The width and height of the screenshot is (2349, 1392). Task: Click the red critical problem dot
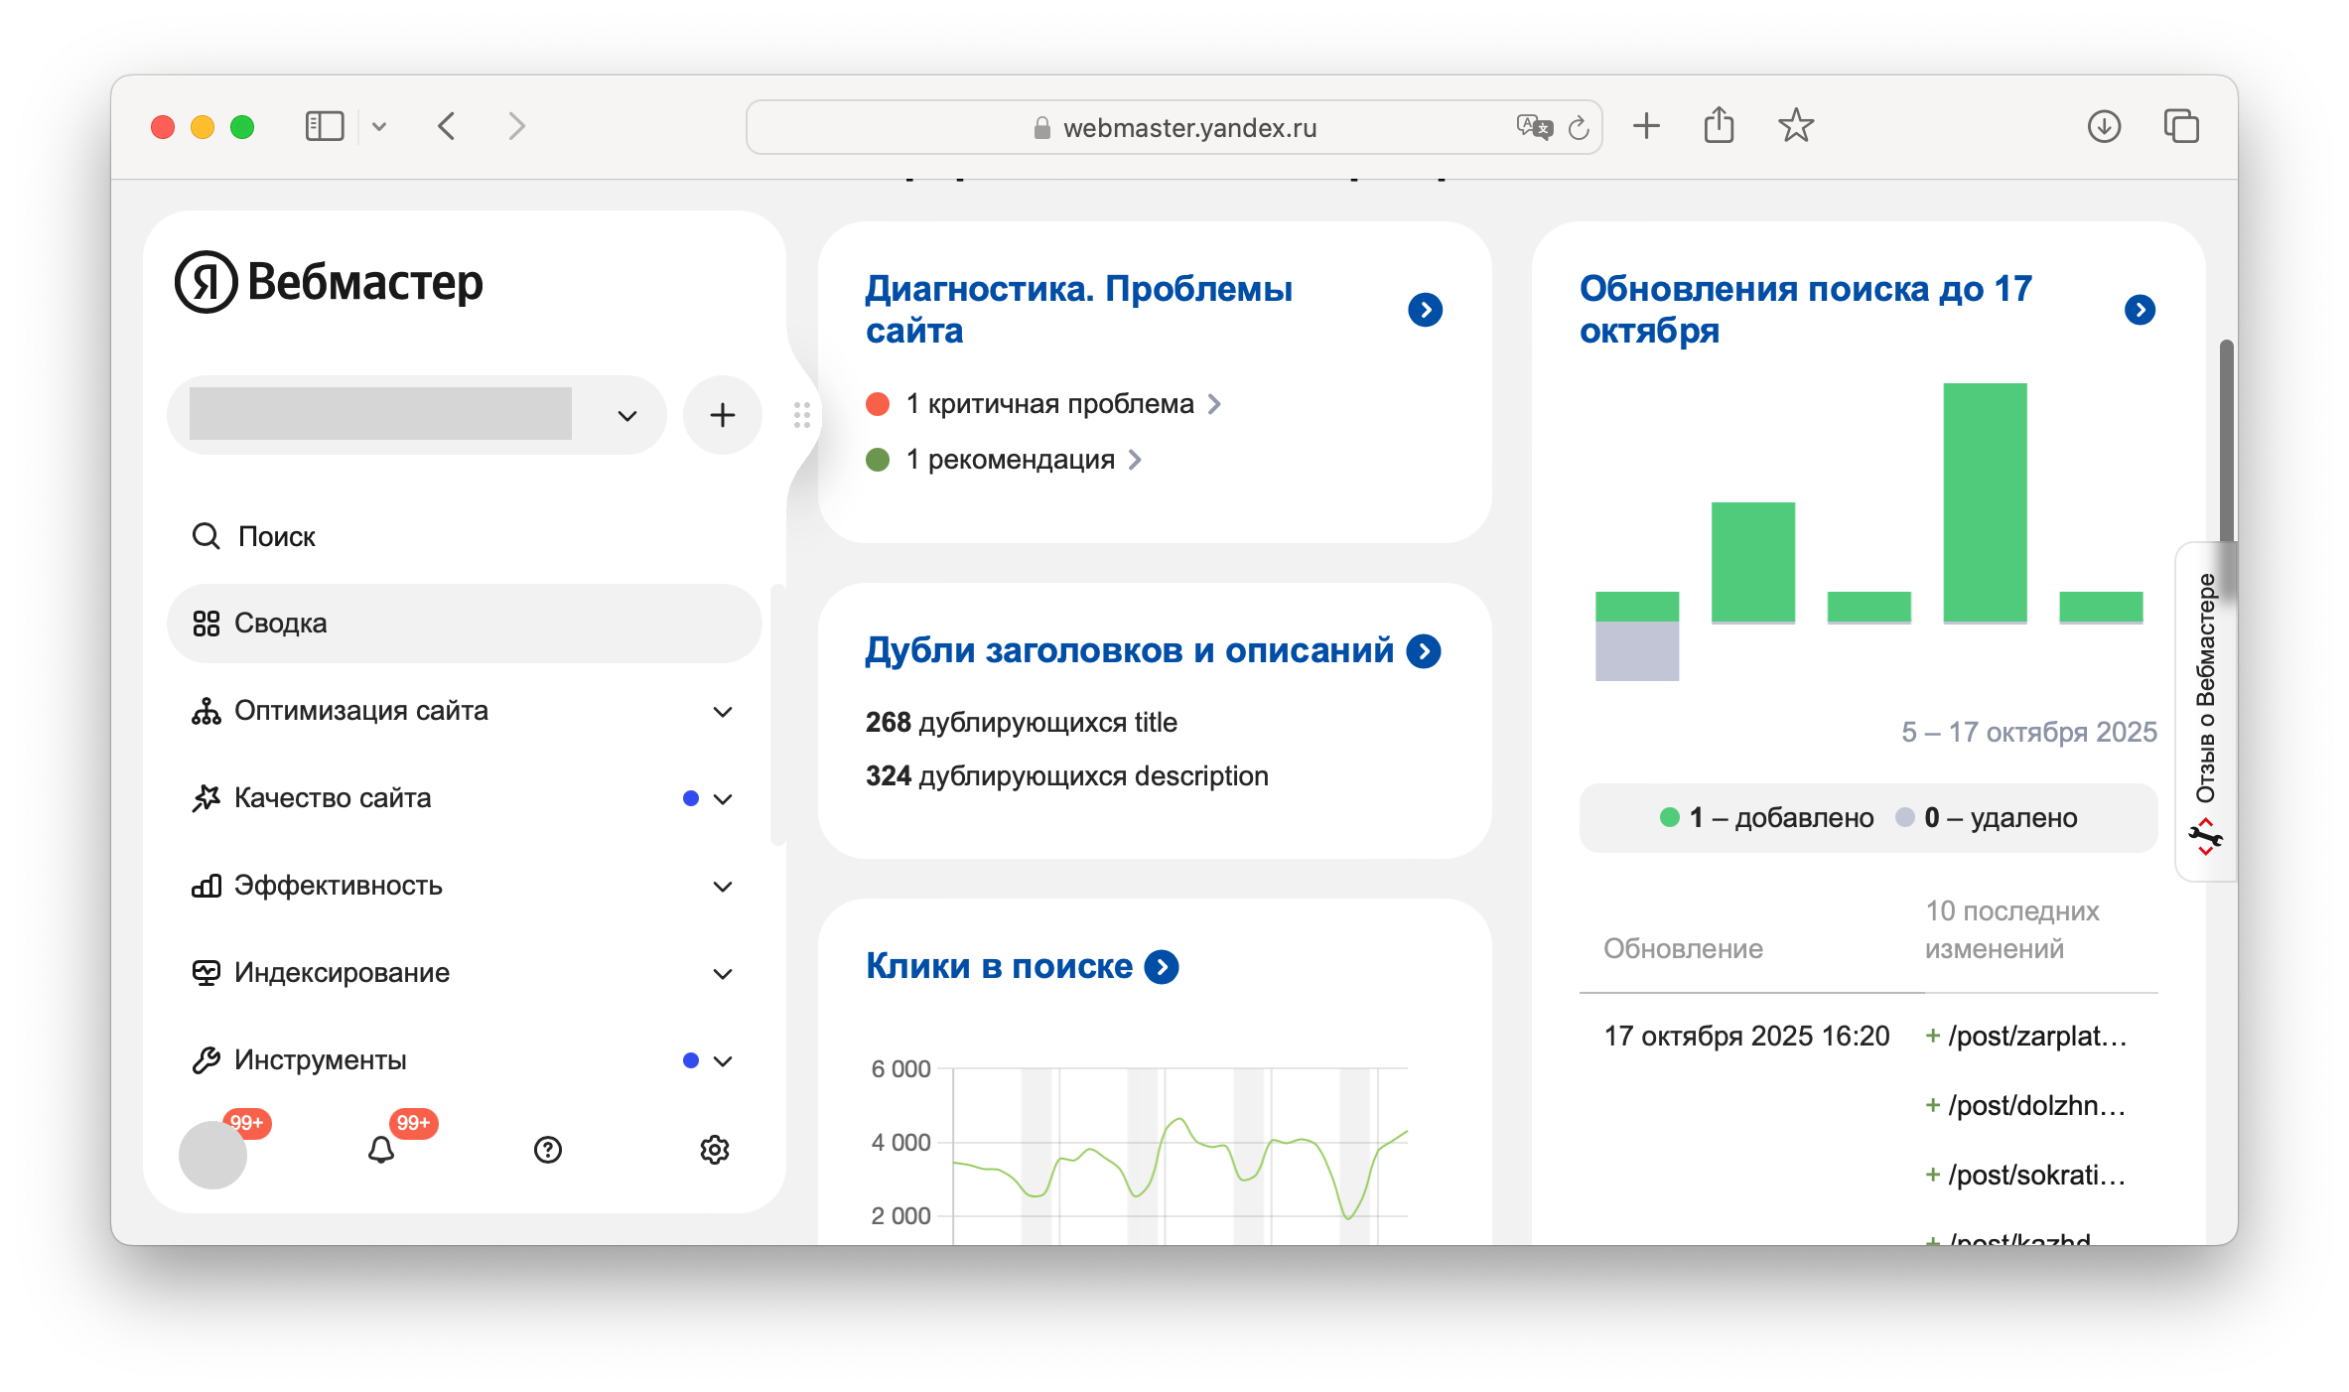[x=878, y=403]
